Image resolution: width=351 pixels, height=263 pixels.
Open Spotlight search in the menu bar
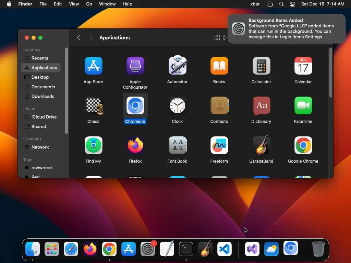coord(281,4)
